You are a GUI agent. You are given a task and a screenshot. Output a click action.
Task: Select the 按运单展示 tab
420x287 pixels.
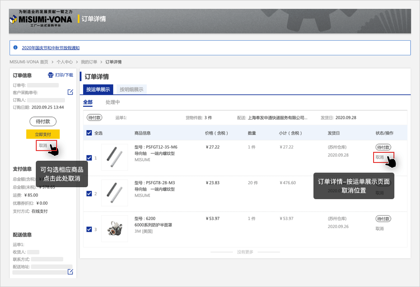pyautogui.click(x=98, y=90)
